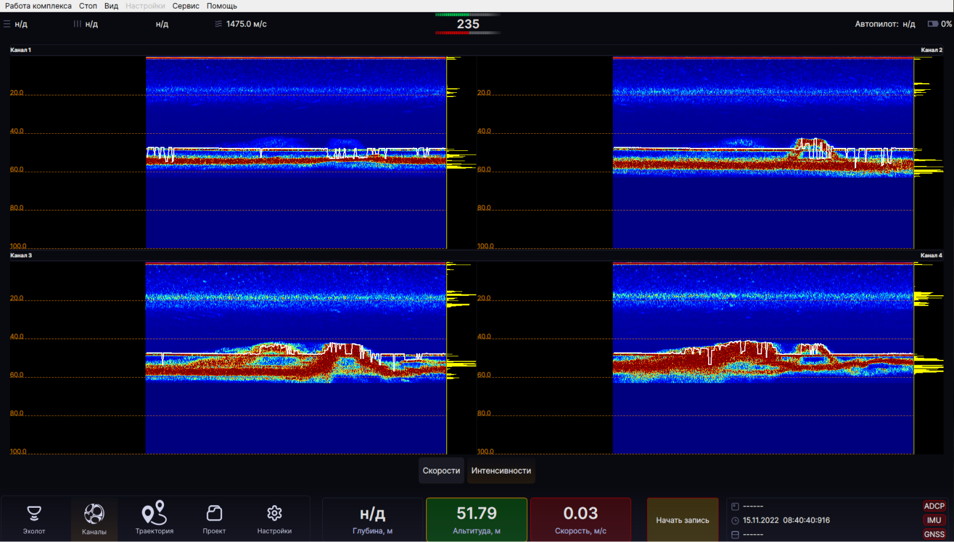
Task: Switch to Скорости display mode
Action: point(441,471)
